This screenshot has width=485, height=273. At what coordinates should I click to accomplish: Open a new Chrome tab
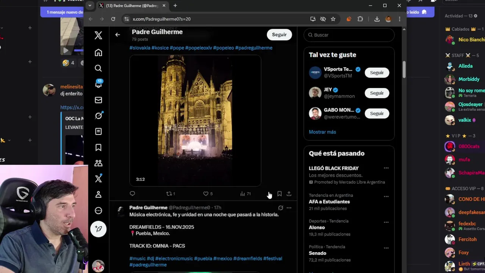175,6
